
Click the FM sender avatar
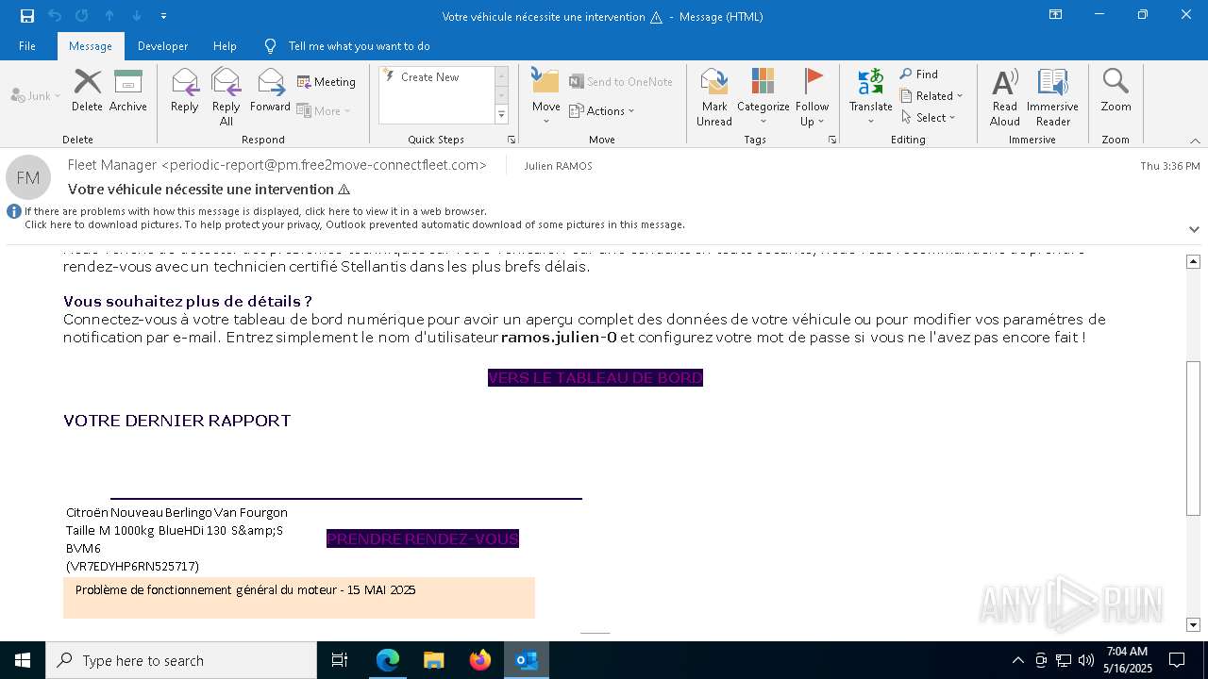[28, 177]
